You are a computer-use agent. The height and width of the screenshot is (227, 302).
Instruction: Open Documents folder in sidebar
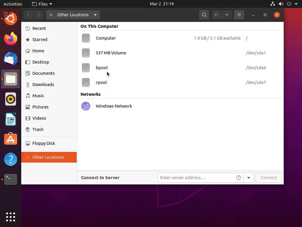click(x=49, y=73)
